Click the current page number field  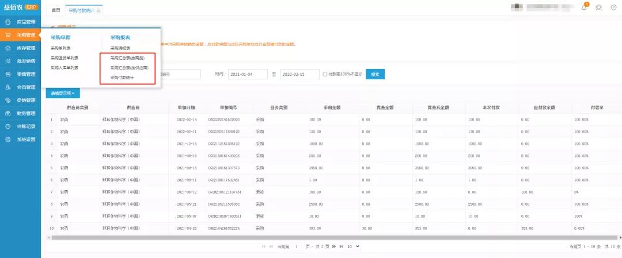tap(297, 246)
